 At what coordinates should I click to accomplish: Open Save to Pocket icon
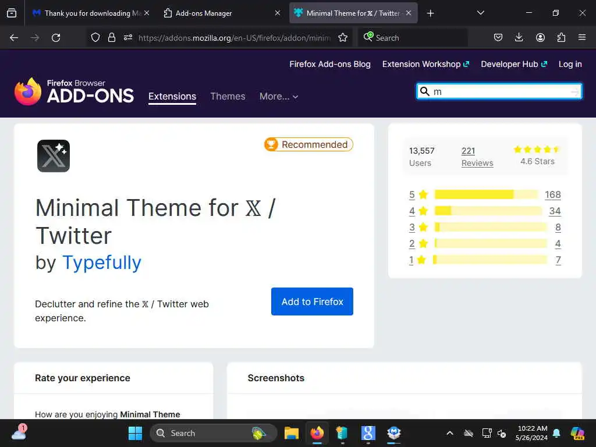coord(498,38)
